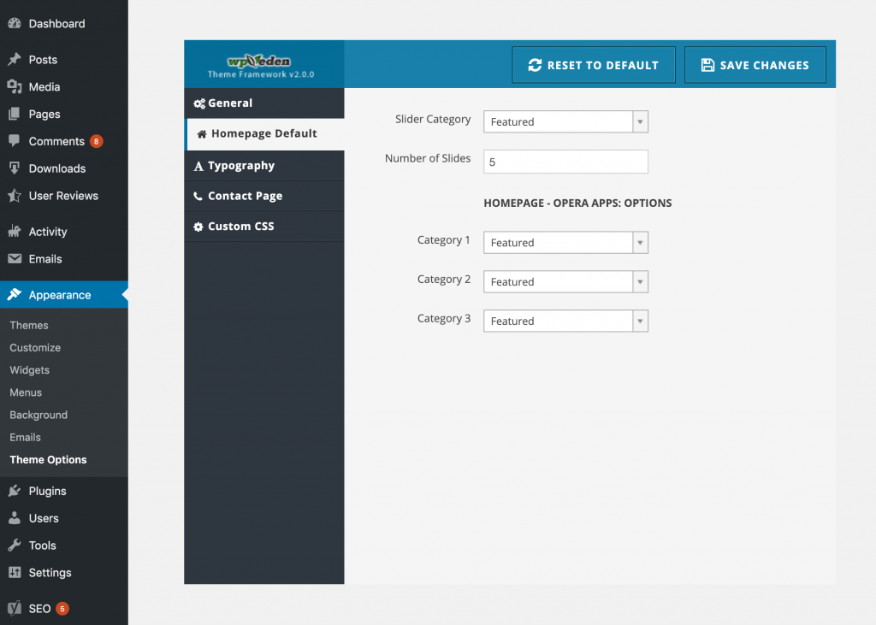Click the Pages icon in sidebar
Viewport: 876px width, 625px height.
coord(15,114)
